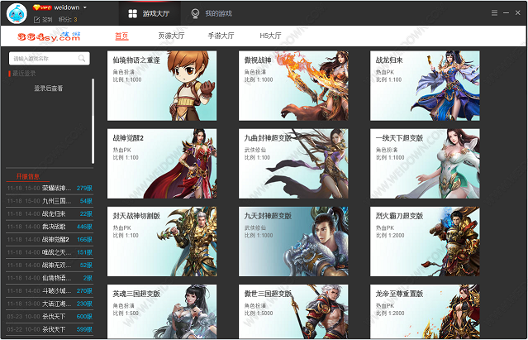This screenshot has height=340, width=528.
Task: Click the 荣耀战神 server row name
Action: (x=56, y=188)
